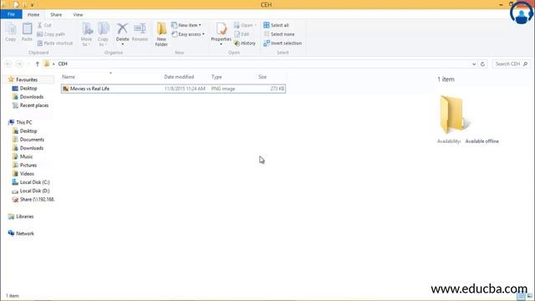
Task: Click Select all in the ribbon
Action: [x=276, y=25]
